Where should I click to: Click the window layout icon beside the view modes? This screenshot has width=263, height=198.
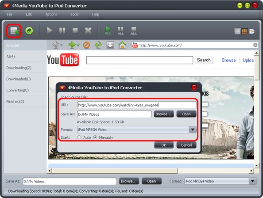(x=252, y=31)
